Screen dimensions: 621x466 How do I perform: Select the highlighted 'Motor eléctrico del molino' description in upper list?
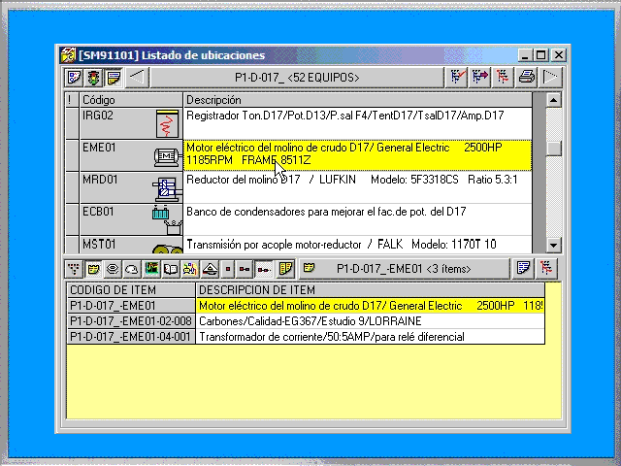[x=357, y=155]
